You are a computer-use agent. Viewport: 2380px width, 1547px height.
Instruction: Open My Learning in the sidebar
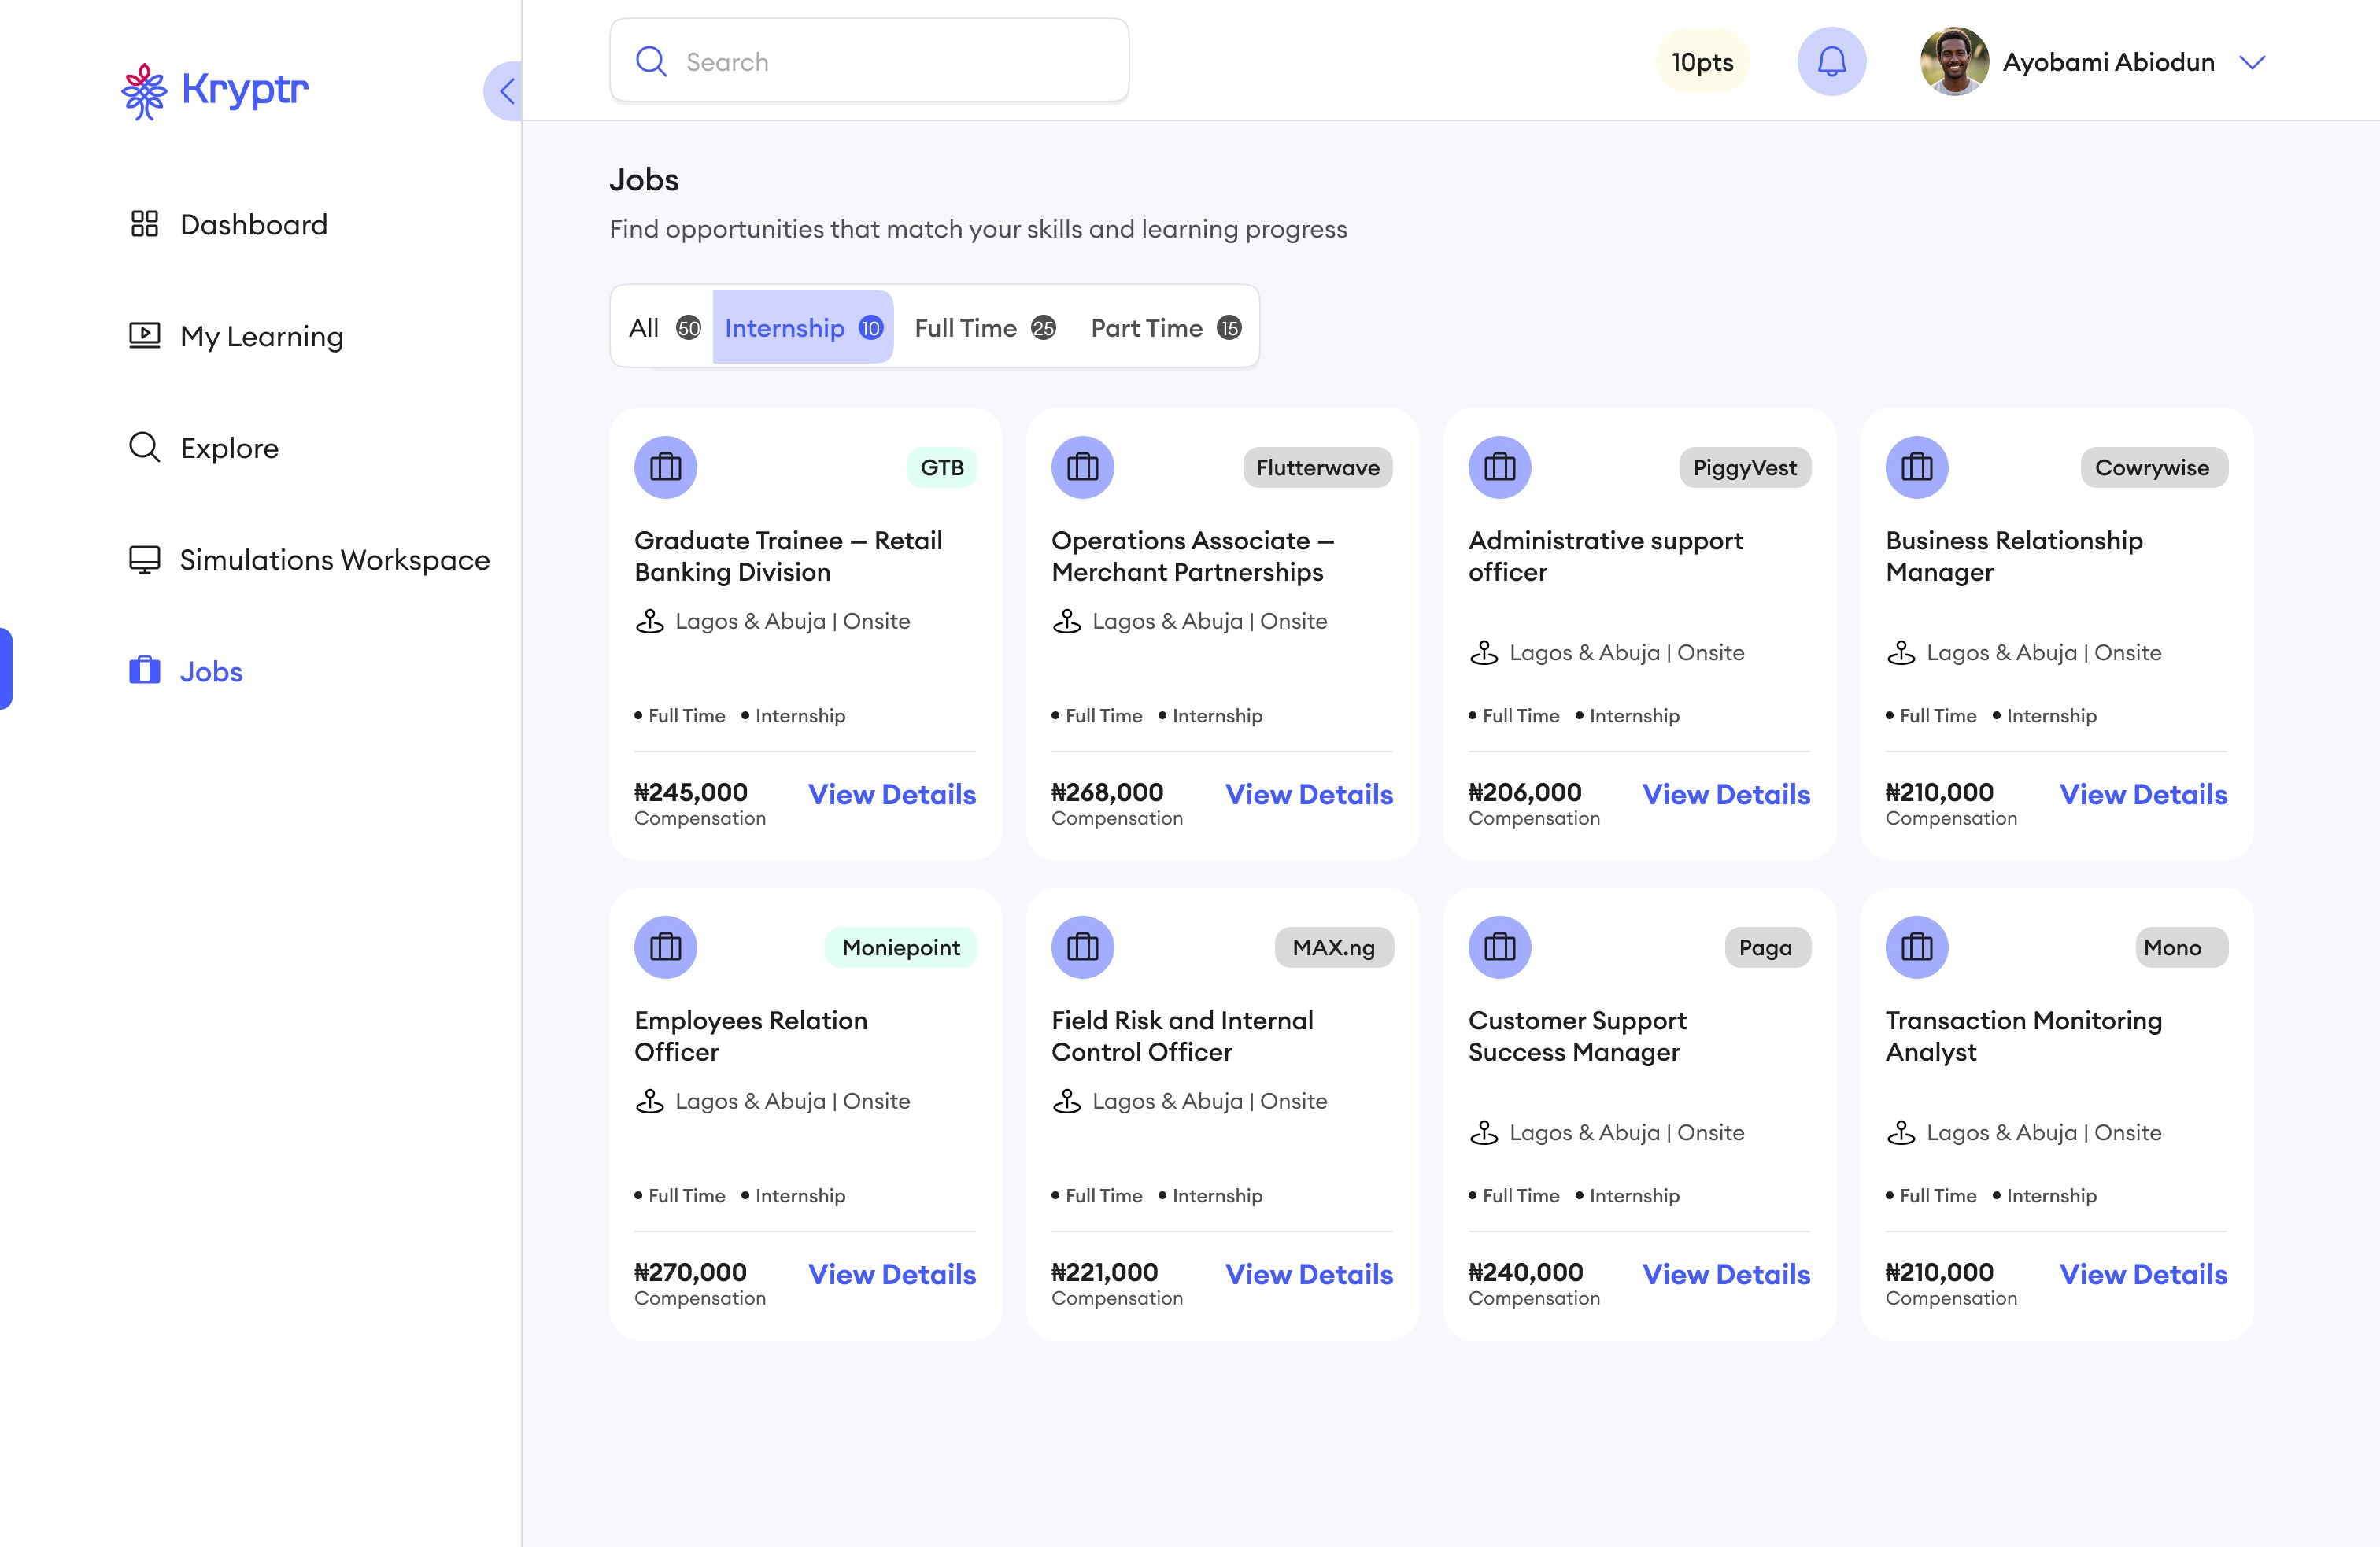236,336
